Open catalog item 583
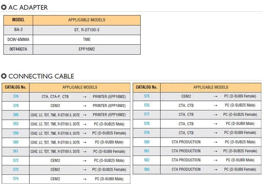Screen dimensions: 262x185 point(147,169)
